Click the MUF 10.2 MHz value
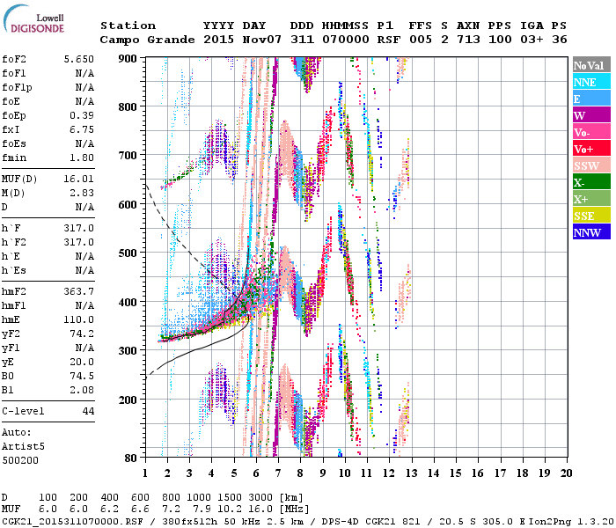616x528 pixels. tap(230, 510)
